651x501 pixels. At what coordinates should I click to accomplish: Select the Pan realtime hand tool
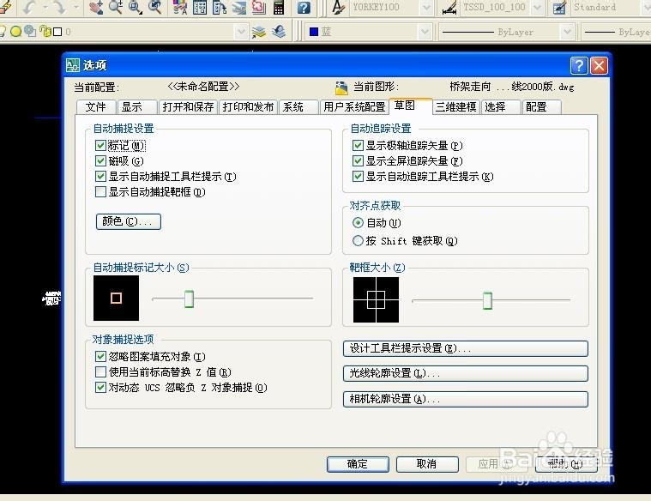point(96,7)
